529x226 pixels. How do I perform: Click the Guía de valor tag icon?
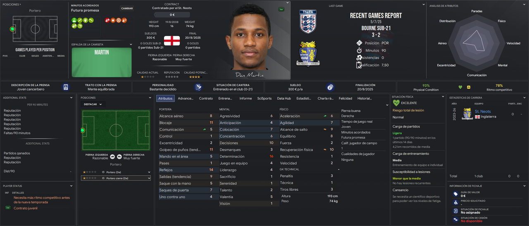pos(455,194)
